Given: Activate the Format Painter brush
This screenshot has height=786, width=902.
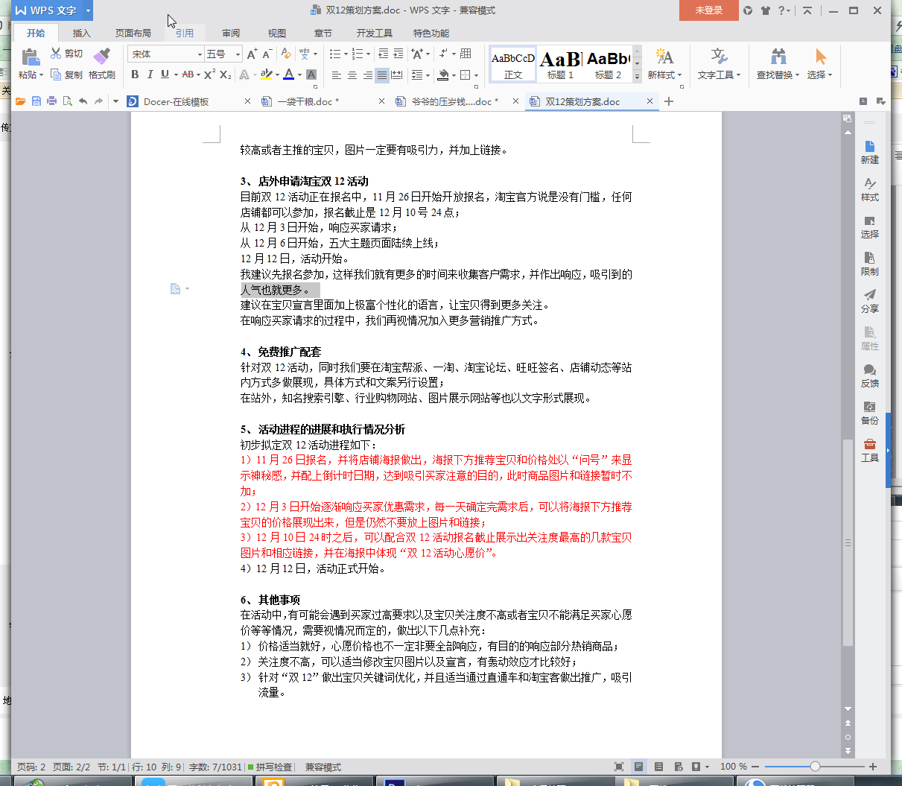Looking at the screenshot, I should coord(101,64).
